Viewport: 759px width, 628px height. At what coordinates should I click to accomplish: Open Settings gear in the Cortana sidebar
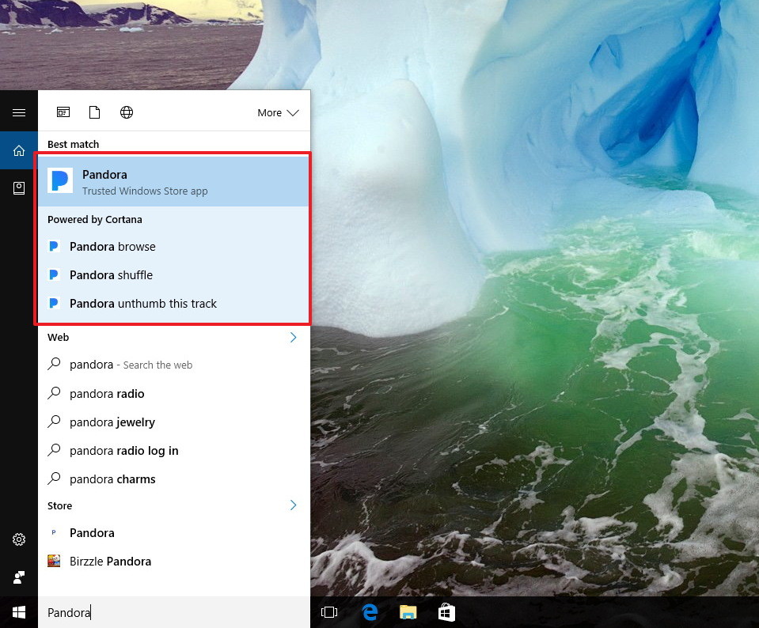pyautogui.click(x=19, y=539)
